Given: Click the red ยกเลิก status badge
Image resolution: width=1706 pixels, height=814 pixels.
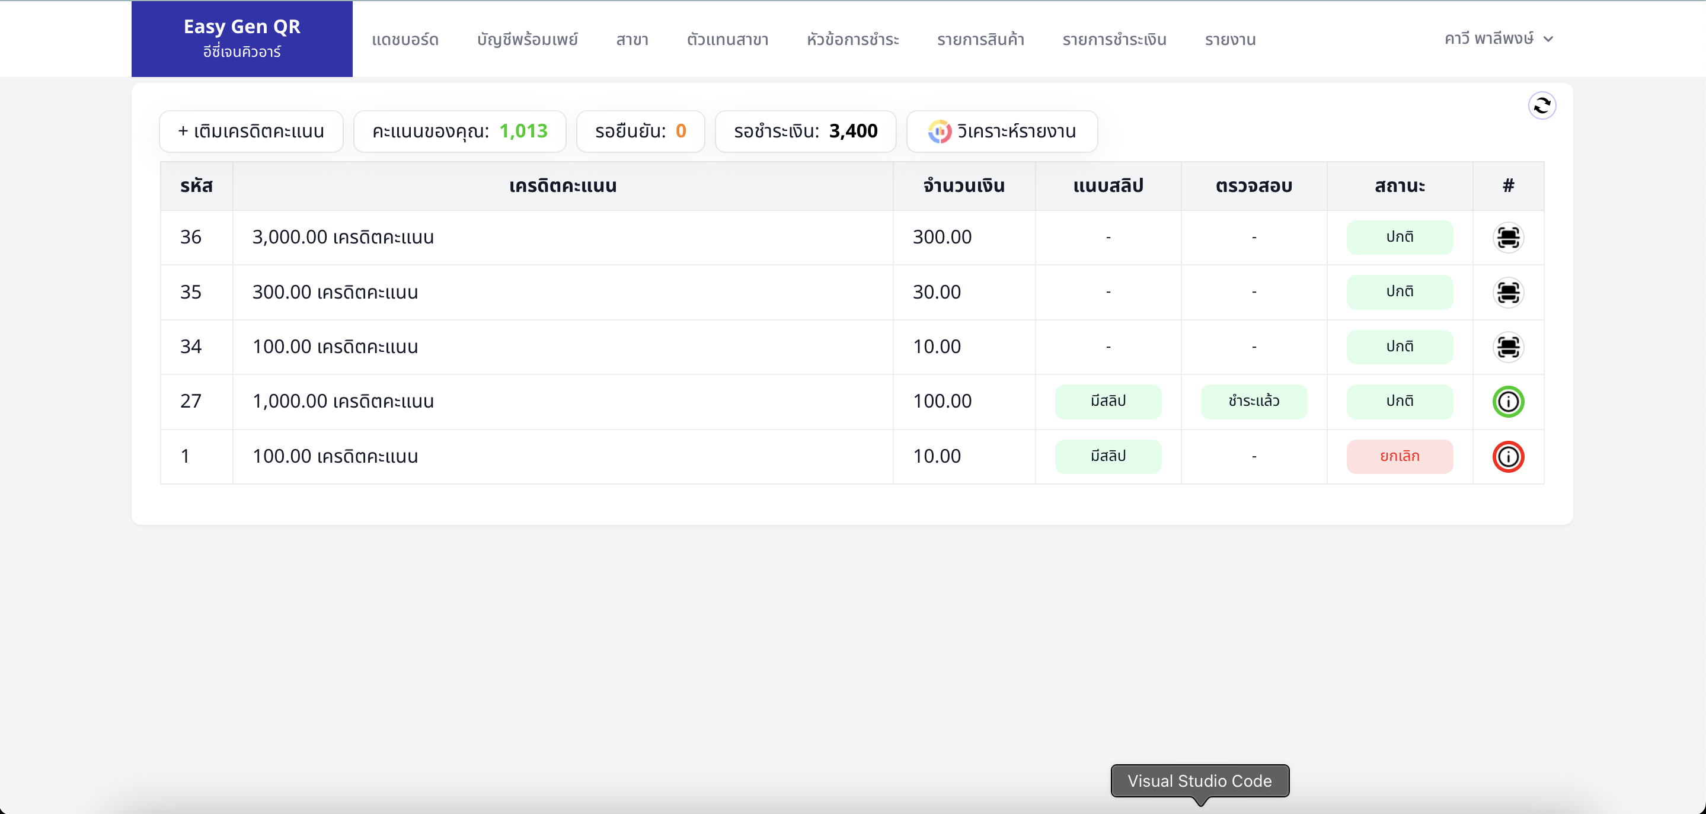Looking at the screenshot, I should 1400,457.
